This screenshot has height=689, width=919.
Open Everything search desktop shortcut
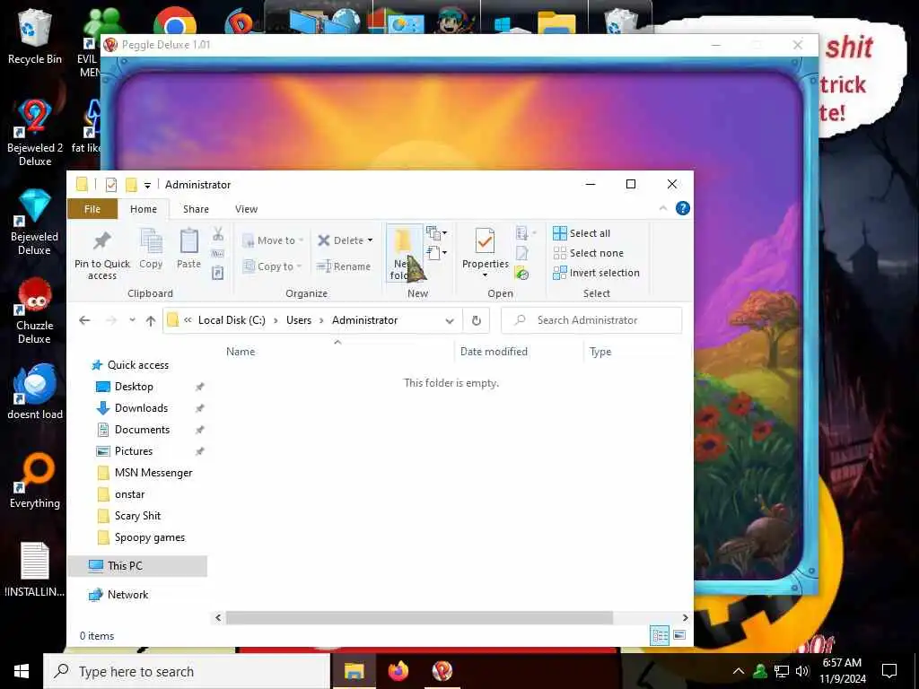click(35, 481)
